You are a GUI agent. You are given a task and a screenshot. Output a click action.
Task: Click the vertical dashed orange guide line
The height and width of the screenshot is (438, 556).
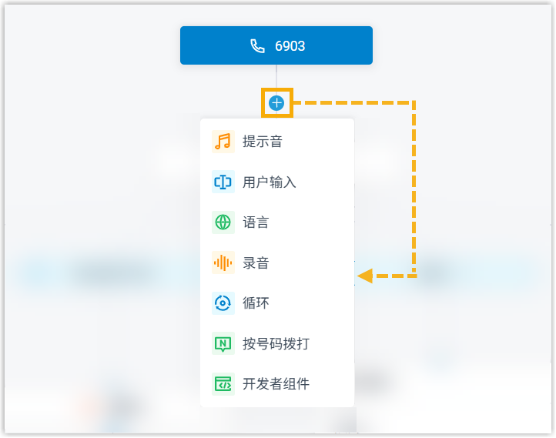[x=414, y=189]
